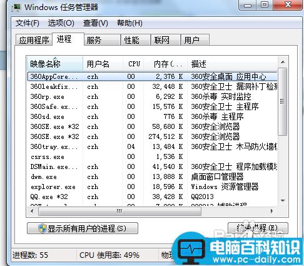Open the 文件(F) menu
Viewport: 304px width, 266px height.
tap(27, 23)
